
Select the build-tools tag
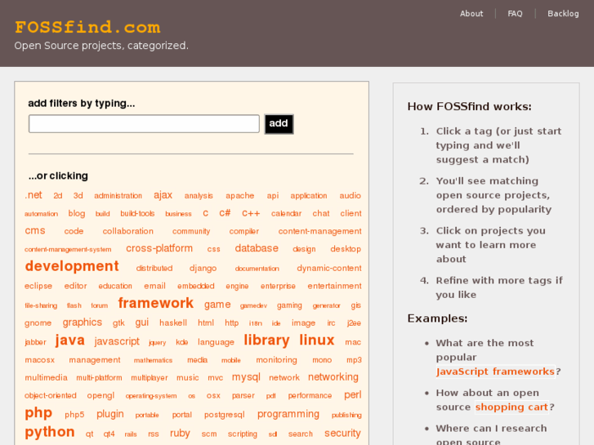(137, 214)
